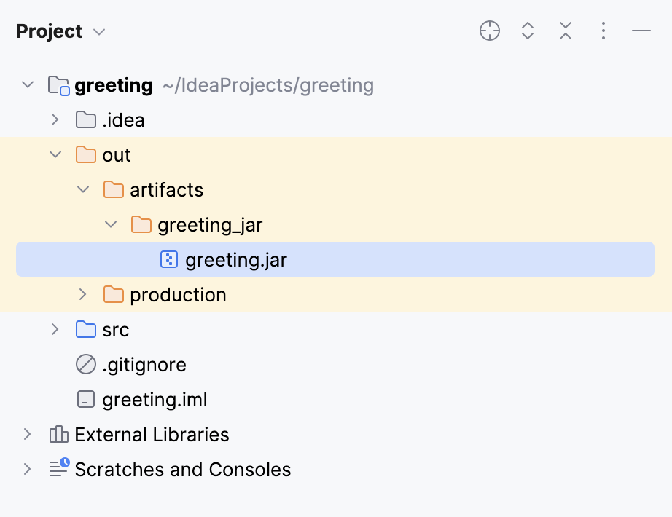Click the orange folder icon beside out

[85, 154]
